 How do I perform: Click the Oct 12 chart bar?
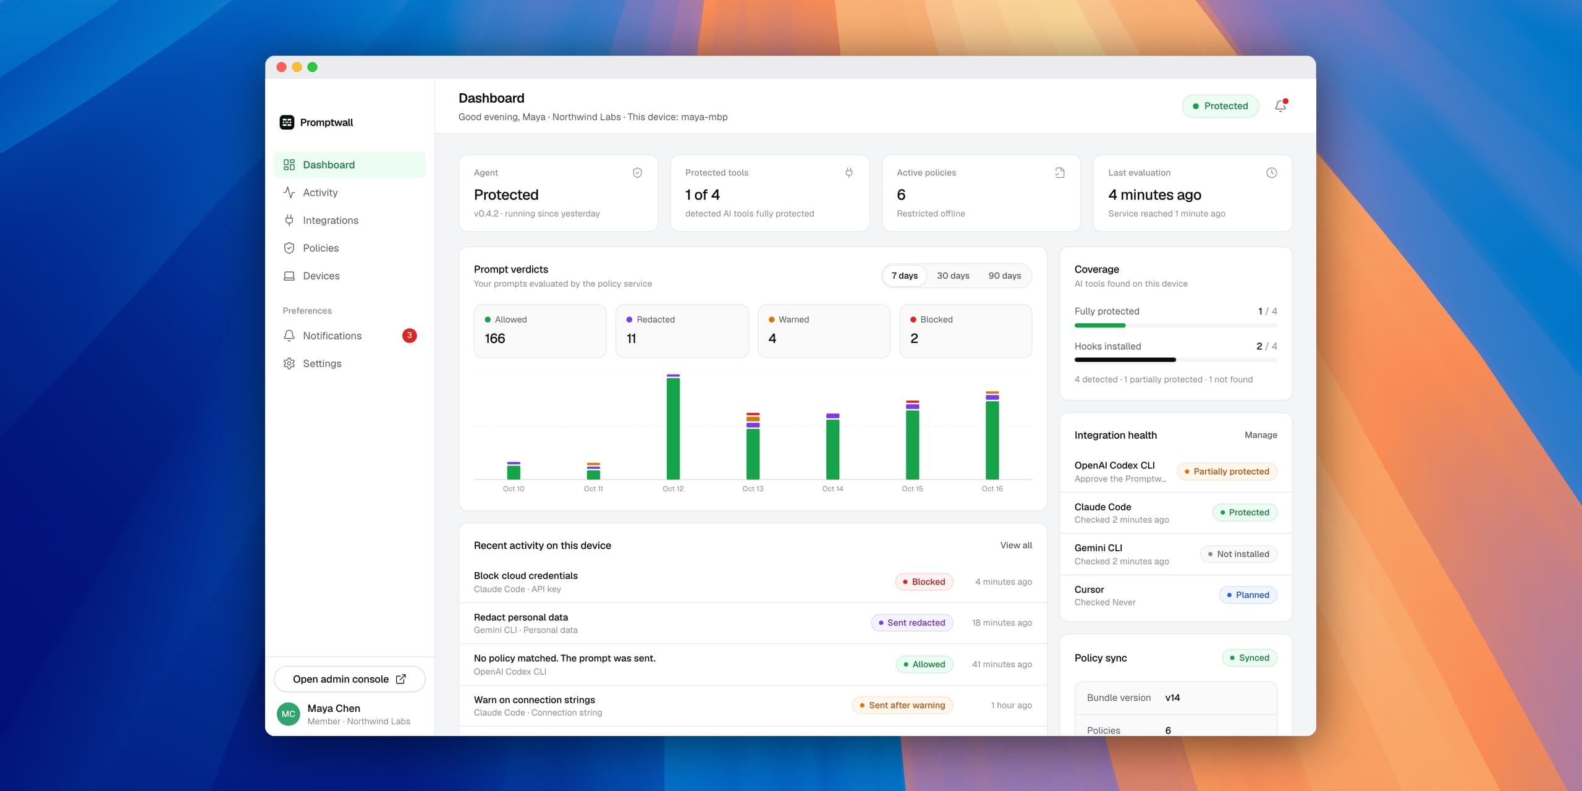(x=673, y=426)
